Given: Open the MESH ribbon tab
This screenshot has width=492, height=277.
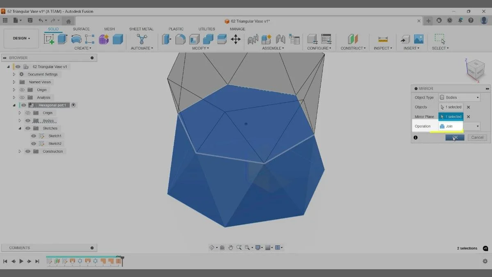Looking at the screenshot, I should pyautogui.click(x=109, y=29).
